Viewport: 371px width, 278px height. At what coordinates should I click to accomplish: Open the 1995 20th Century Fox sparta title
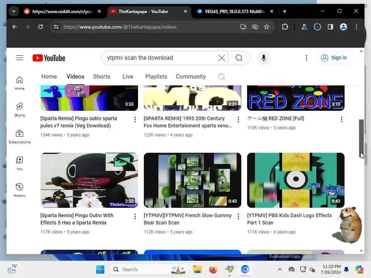188,122
